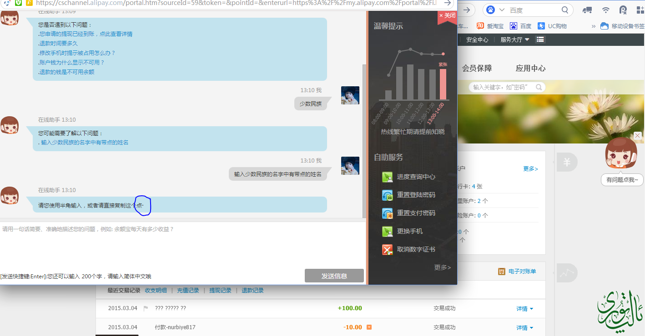Image resolution: width=645 pixels, height=336 pixels.
Task: Click the 更换手机 icon
Action: 387,232
